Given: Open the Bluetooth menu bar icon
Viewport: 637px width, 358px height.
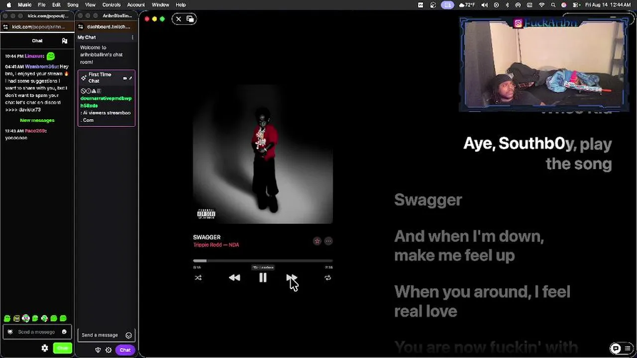Looking at the screenshot, I should coord(508,5).
